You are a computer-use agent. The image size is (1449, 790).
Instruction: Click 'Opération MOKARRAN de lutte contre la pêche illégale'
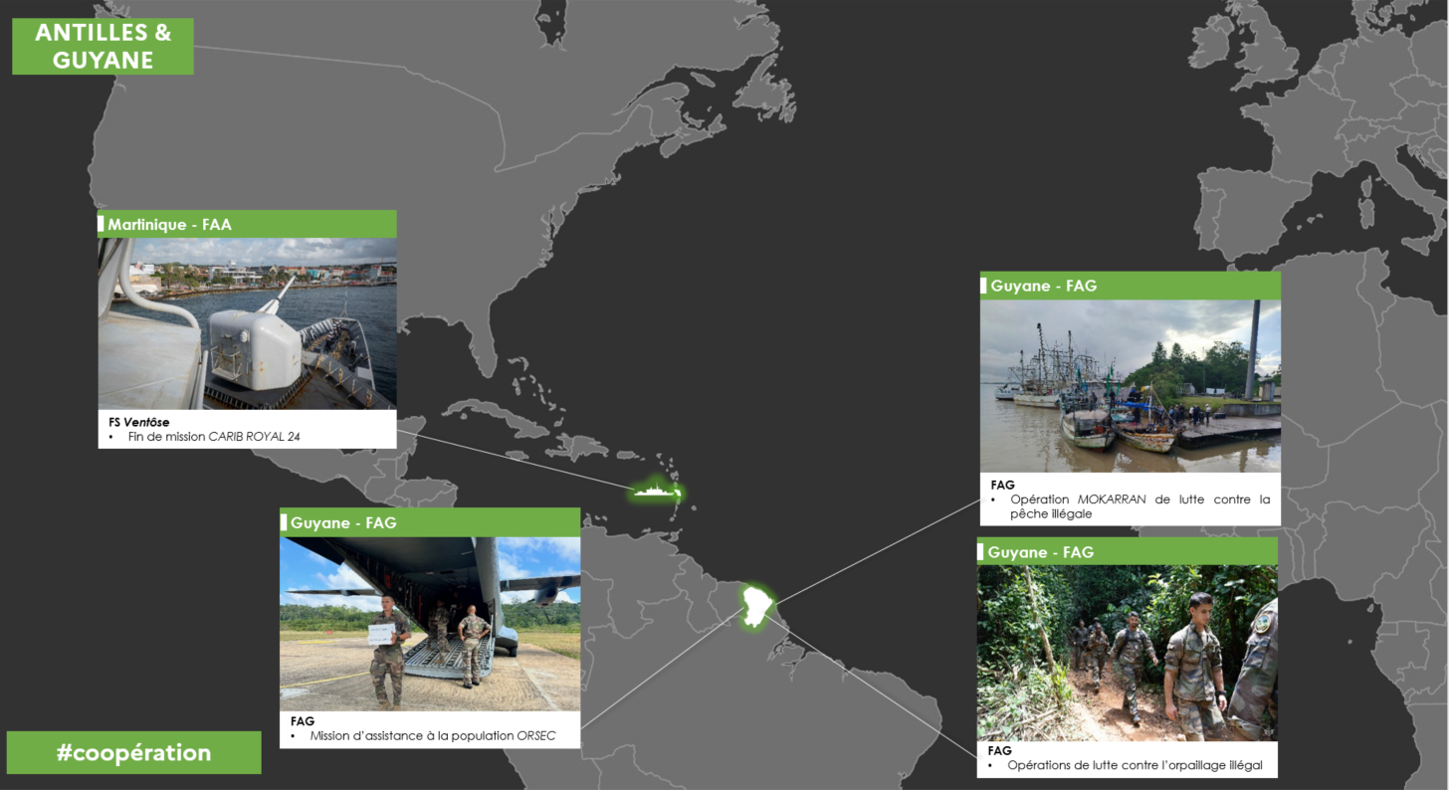1139,506
